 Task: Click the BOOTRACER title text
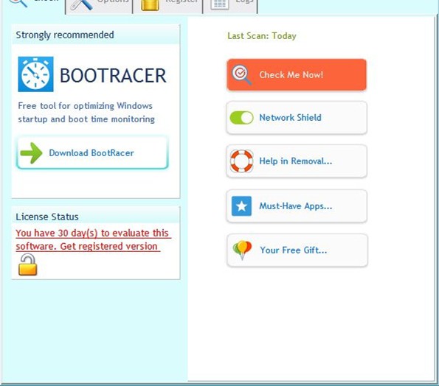click(113, 75)
